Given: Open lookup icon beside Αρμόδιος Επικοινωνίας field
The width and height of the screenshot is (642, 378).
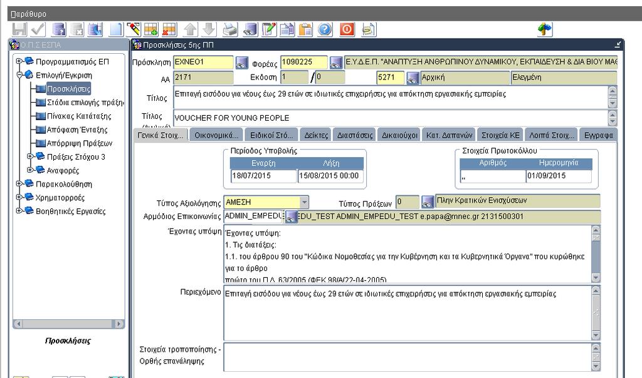Looking at the screenshot, I should (x=291, y=217).
